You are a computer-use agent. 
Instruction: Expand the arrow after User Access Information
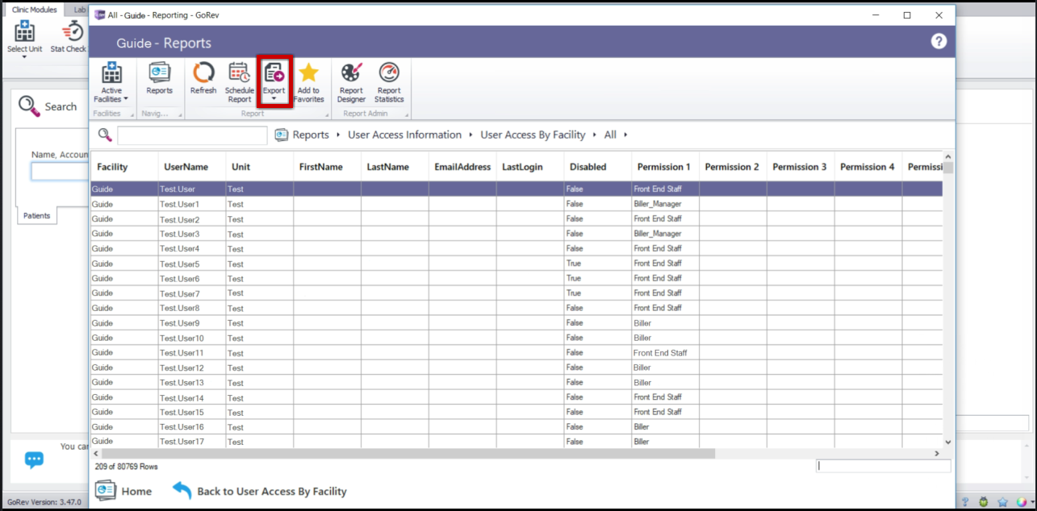point(471,135)
